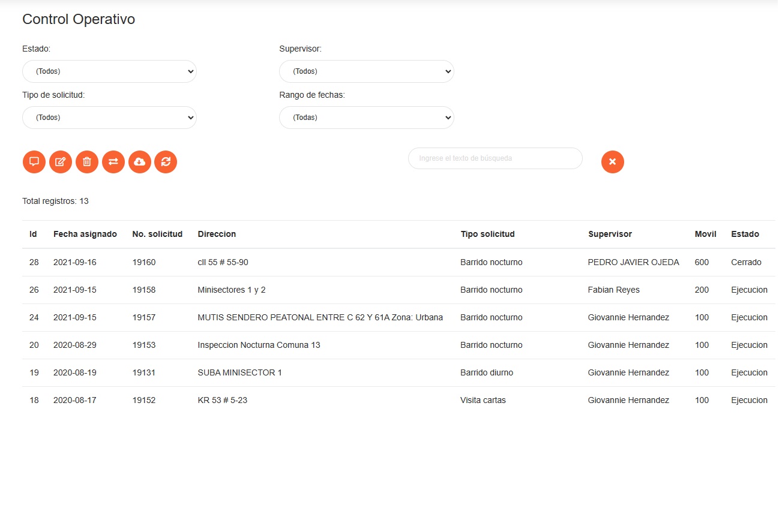Select the Inspeccion Nocturna Comuna 13 row
779x508 pixels.
[259, 345]
